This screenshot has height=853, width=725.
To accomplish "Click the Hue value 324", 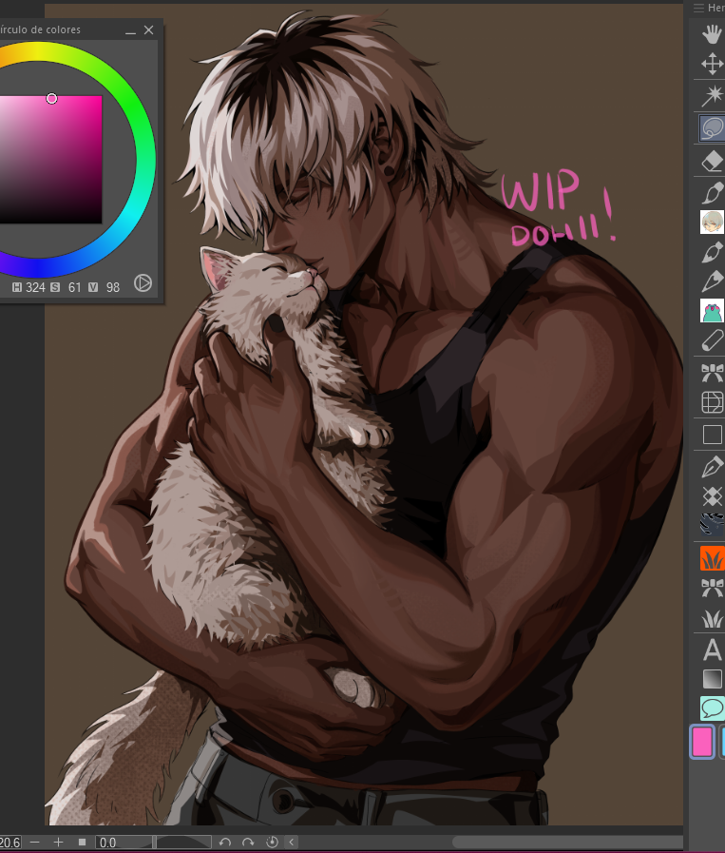I will [x=35, y=287].
